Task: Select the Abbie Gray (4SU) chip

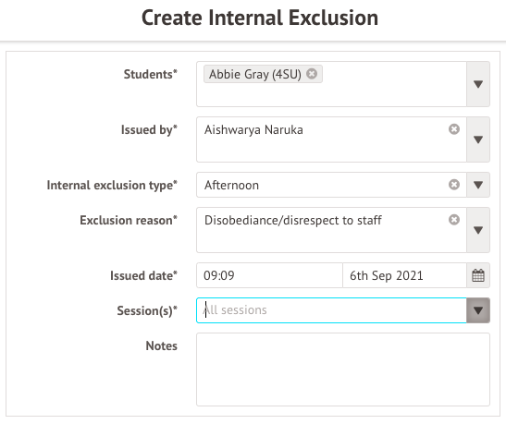Action: (255, 74)
